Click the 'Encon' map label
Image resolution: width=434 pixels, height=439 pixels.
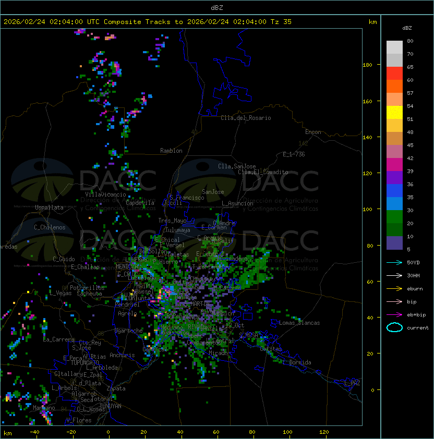[x=313, y=132]
